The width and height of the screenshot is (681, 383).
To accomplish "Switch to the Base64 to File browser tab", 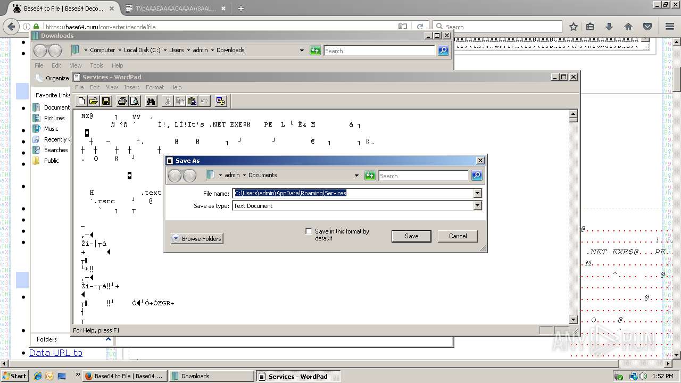I will point(63,9).
